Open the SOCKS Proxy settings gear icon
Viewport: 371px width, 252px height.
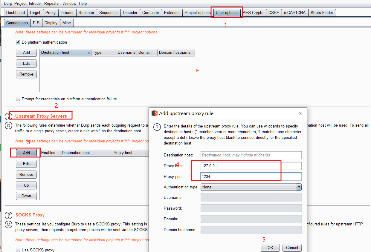(x=8, y=224)
